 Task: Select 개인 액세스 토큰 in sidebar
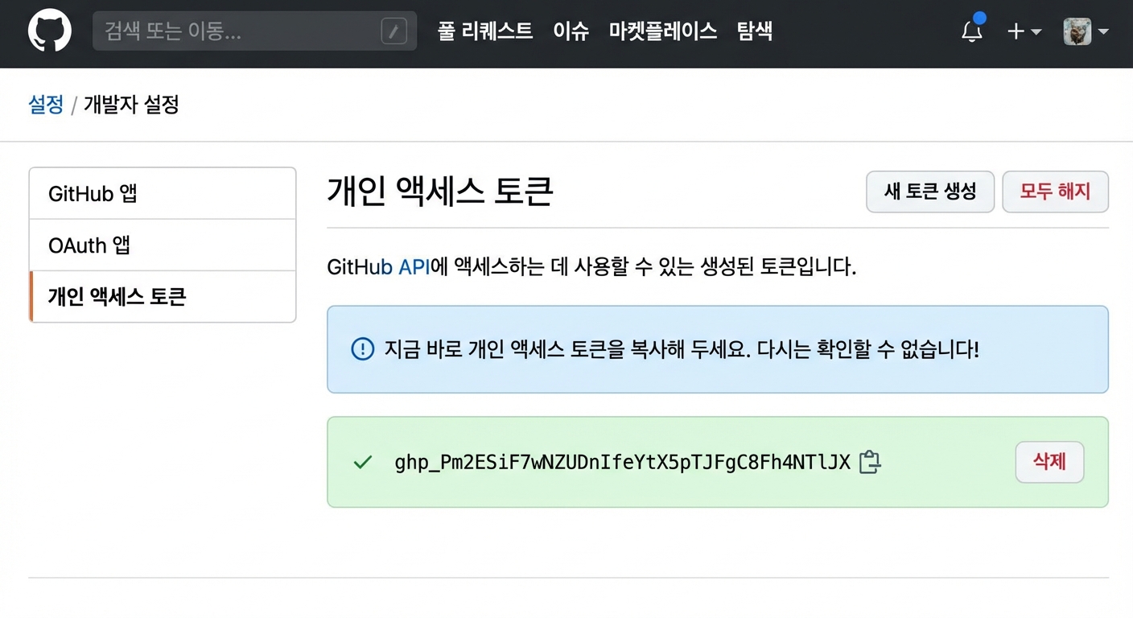pyautogui.click(x=163, y=296)
